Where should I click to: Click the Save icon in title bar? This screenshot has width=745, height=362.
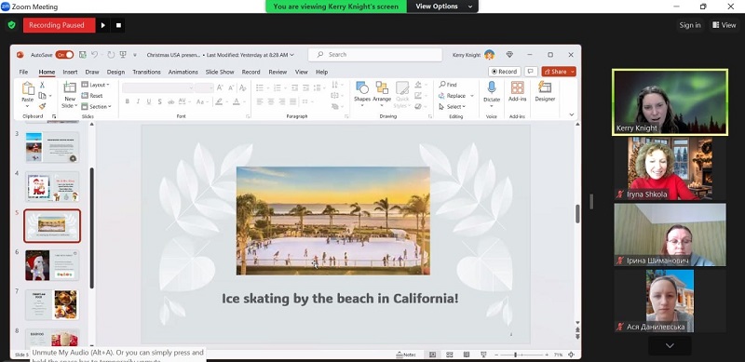[x=82, y=55]
